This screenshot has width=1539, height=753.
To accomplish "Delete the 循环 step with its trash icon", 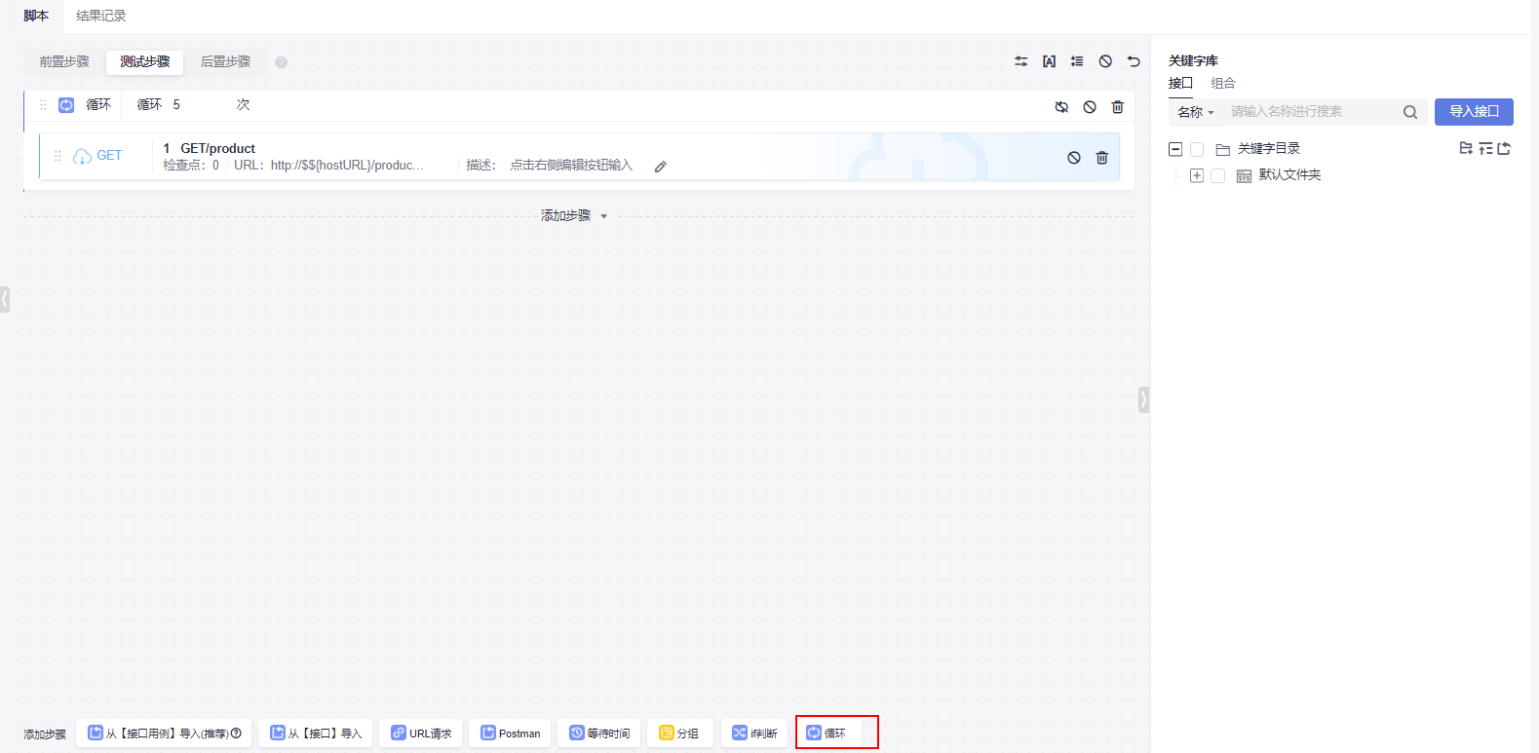I will (1118, 107).
